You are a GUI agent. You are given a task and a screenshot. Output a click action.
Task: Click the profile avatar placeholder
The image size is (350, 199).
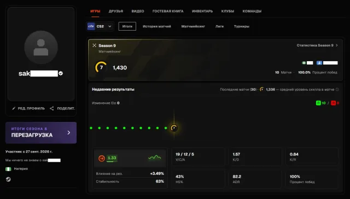(41, 48)
